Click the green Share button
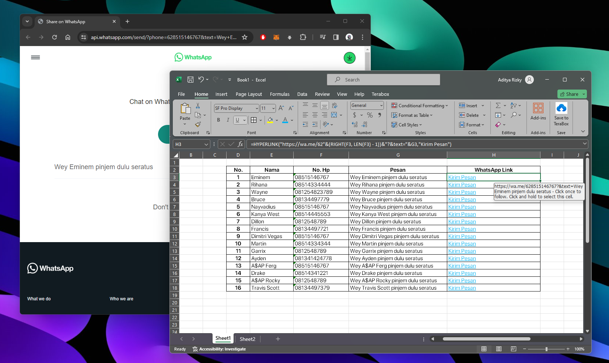The height and width of the screenshot is (363, 609). click(570, 94)
